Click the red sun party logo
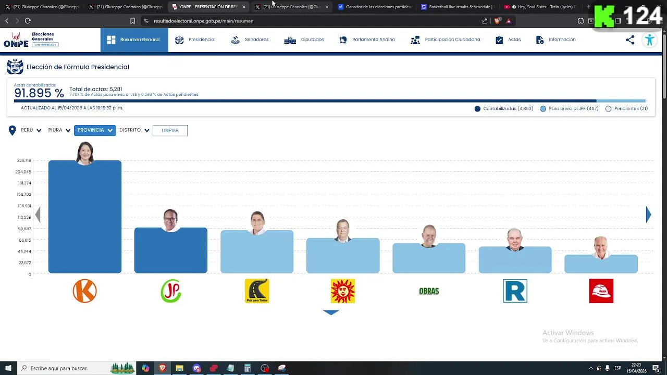This screenshot has width=667, height=375. pyautogui.click(x=343, y=291)
